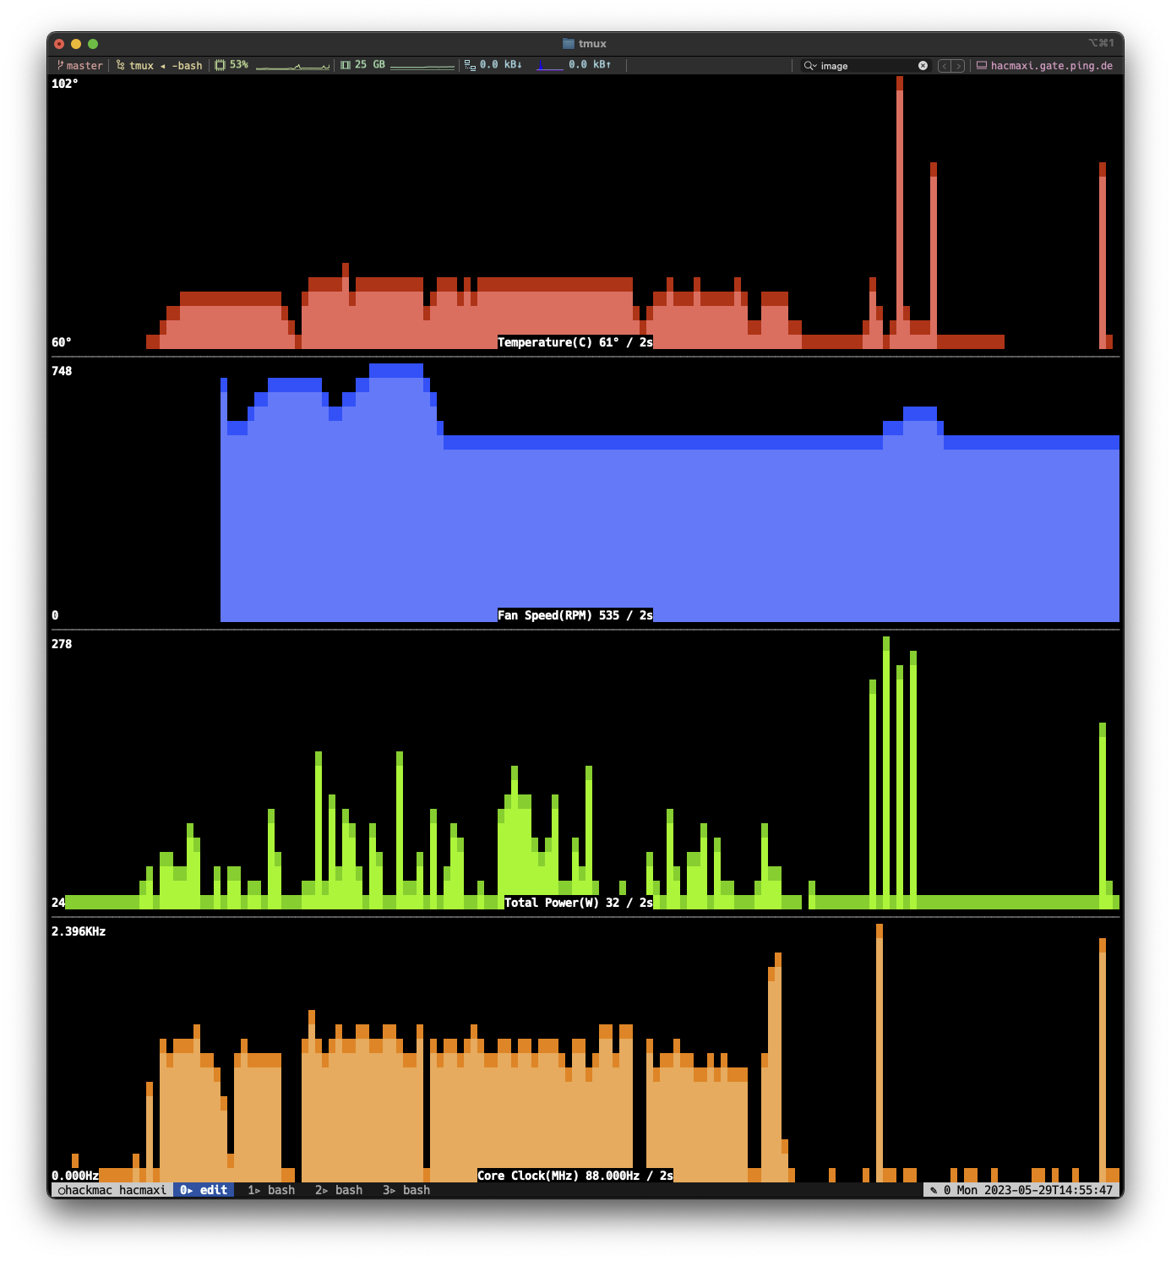1171x1261 pixels.
Task: Switch to tmux window 1 bash
Action: click(271, 1190)
